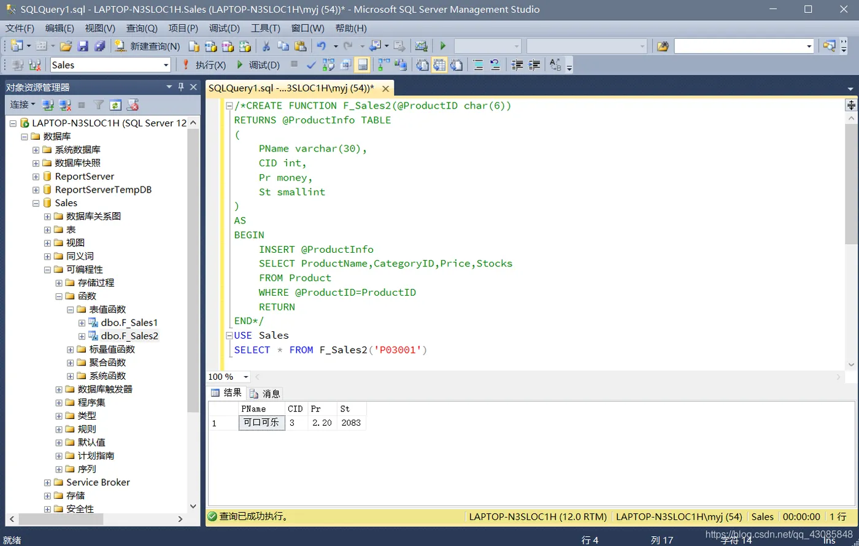Click Display Estimated Execution Plan icon
Screen dimensions: 859x546
(x=328, y=65)
